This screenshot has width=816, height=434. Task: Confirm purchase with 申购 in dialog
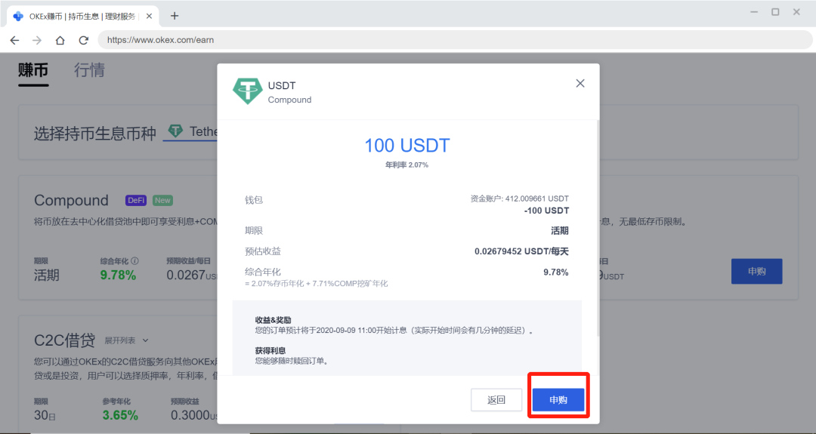coord(558,400)
